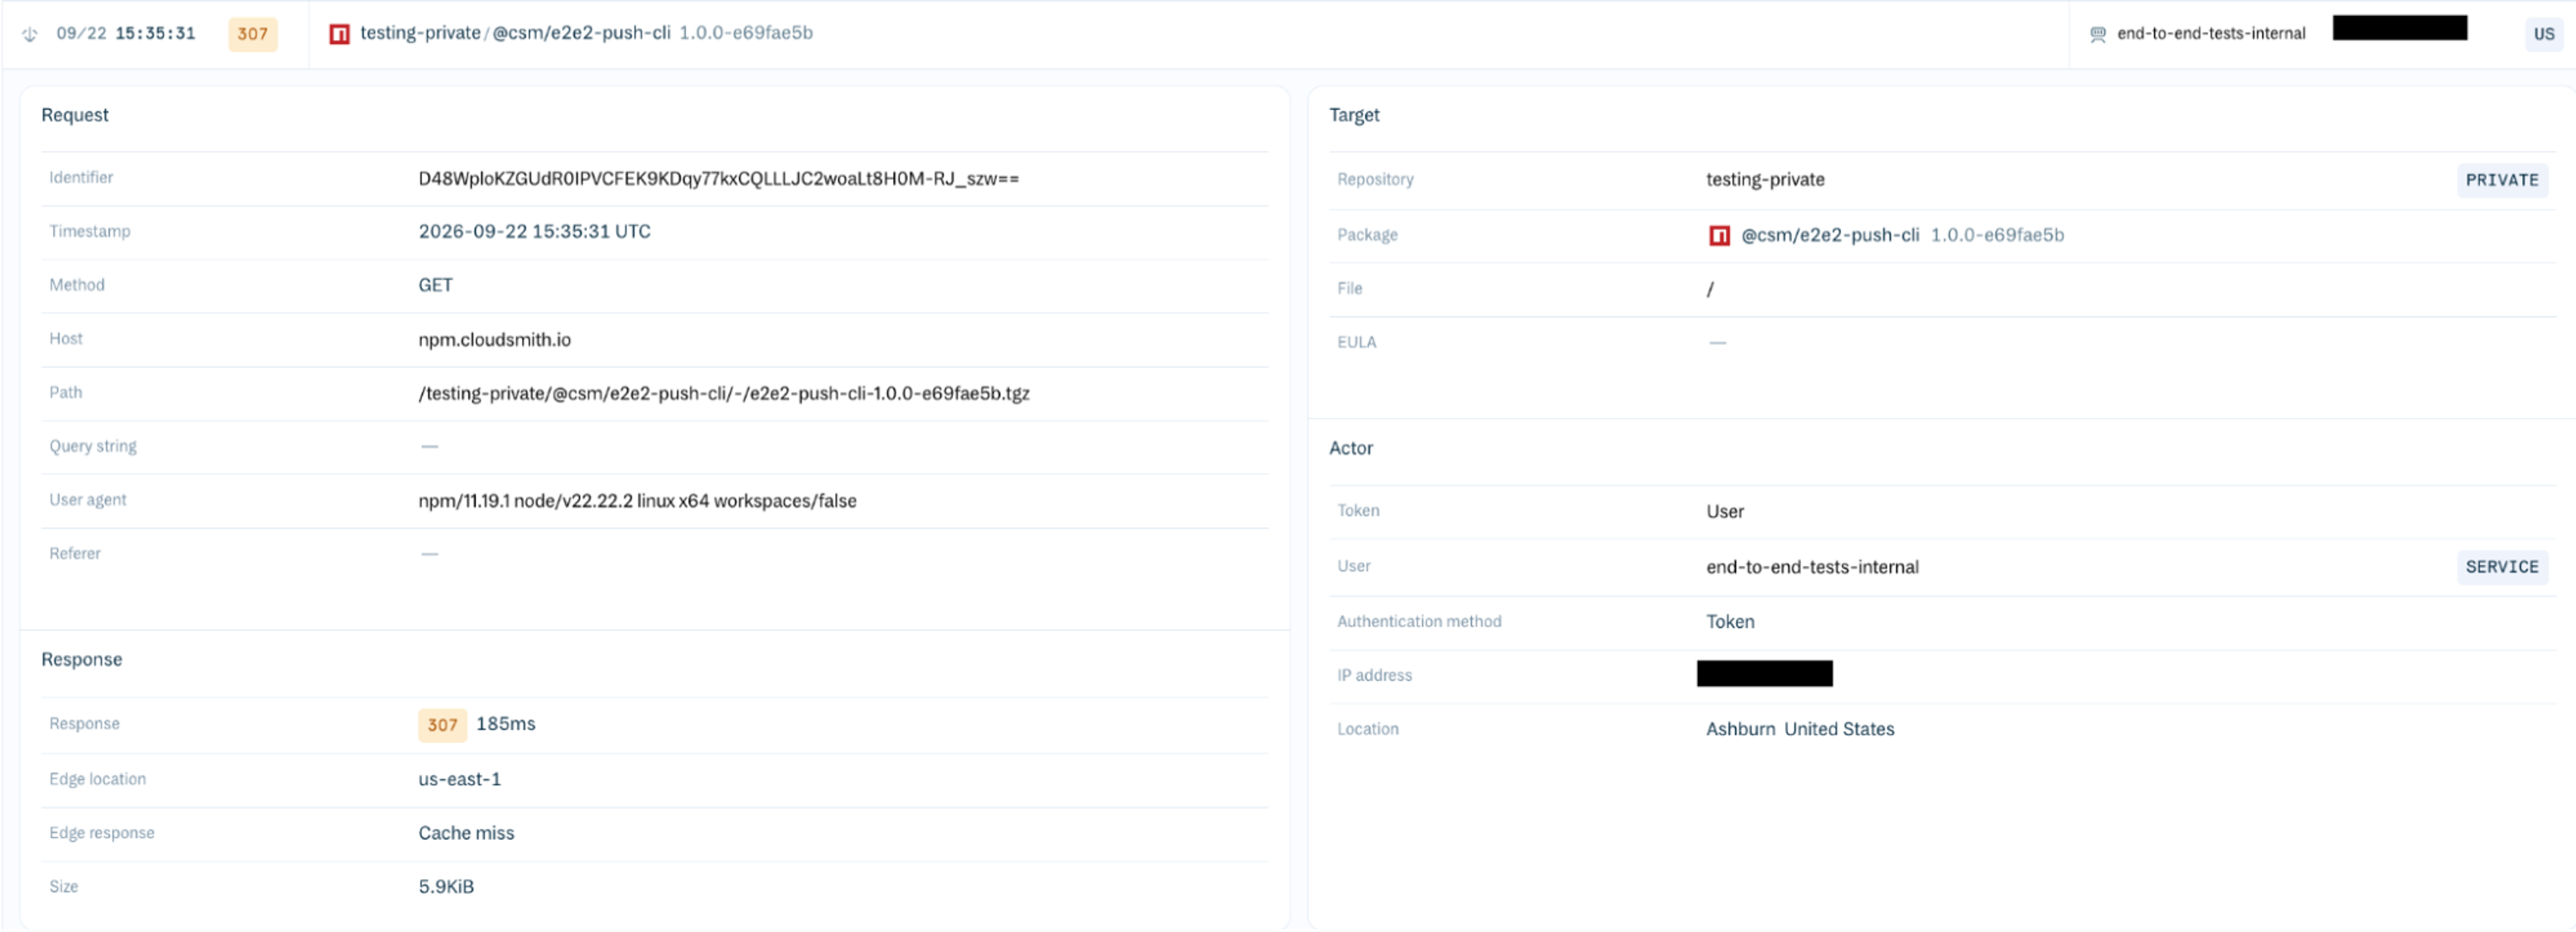Click the IP address label
Viewport: 2576px width, 932px height.
tap(1375, 676)
